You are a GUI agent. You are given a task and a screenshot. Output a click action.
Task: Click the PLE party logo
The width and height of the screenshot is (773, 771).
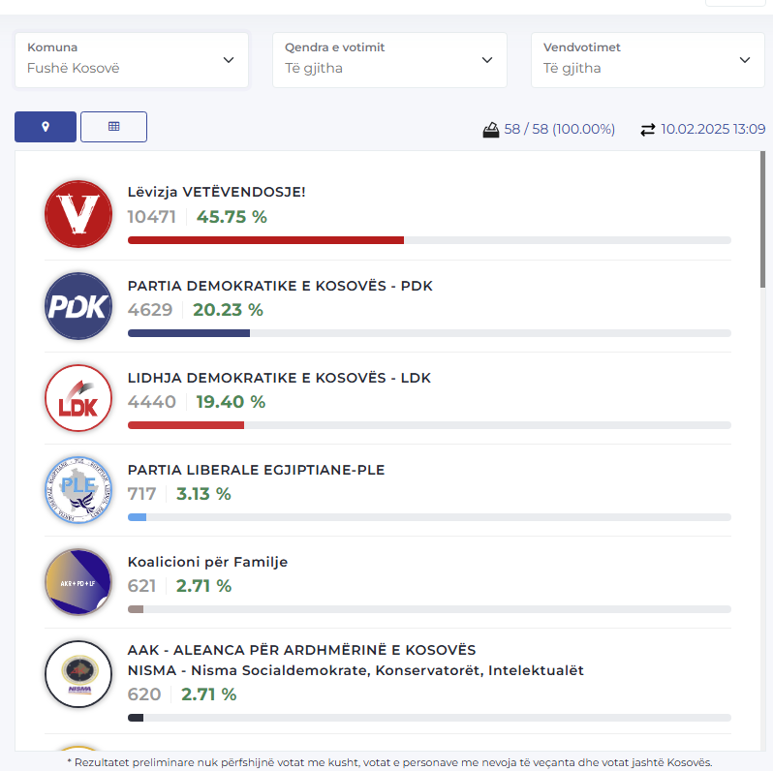tap(78, 490)
